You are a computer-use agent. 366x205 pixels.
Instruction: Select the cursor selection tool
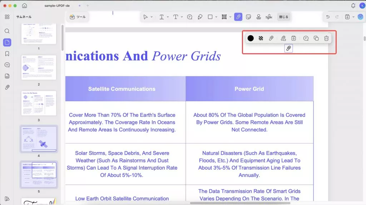pyautogui.click(x=145, y=17)
